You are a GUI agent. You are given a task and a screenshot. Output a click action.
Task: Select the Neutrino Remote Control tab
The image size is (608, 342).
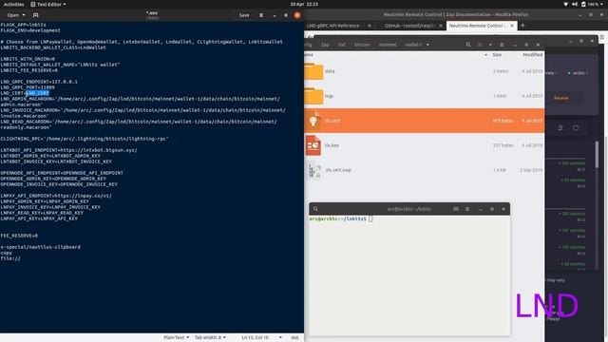click(477, 26)
